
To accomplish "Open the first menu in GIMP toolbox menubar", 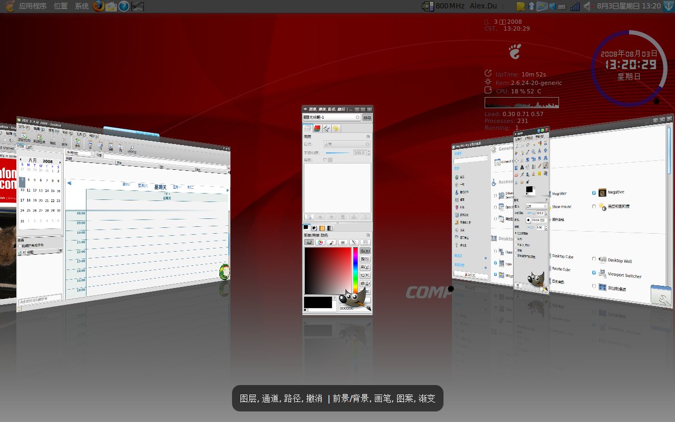I will click(518, 138).
